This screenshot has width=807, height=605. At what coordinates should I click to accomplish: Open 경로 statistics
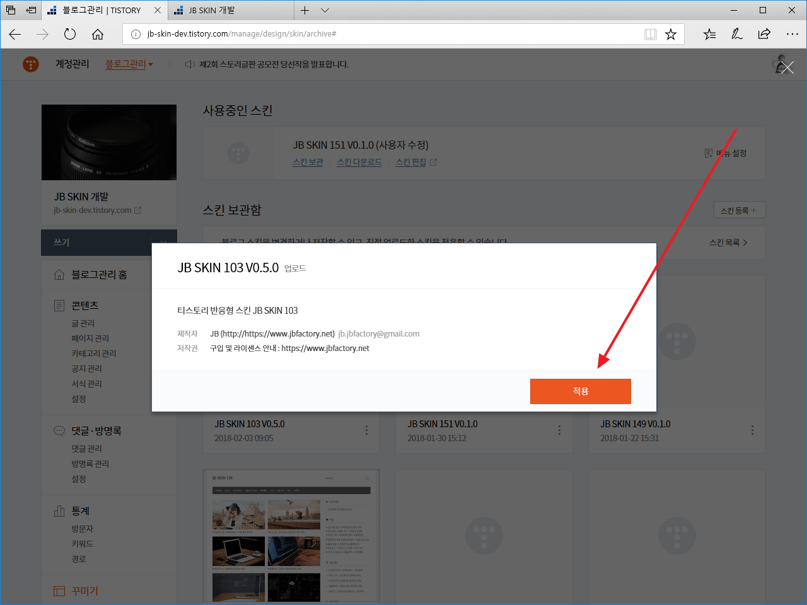(79, 559)
